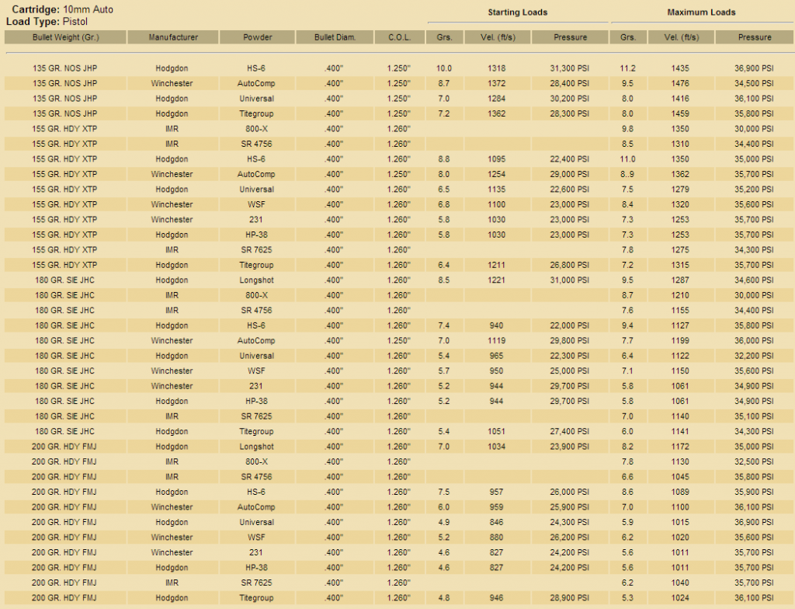Click 5.3 max grains for 200 GR. Titegroup
795x609 pixels.
627,598
